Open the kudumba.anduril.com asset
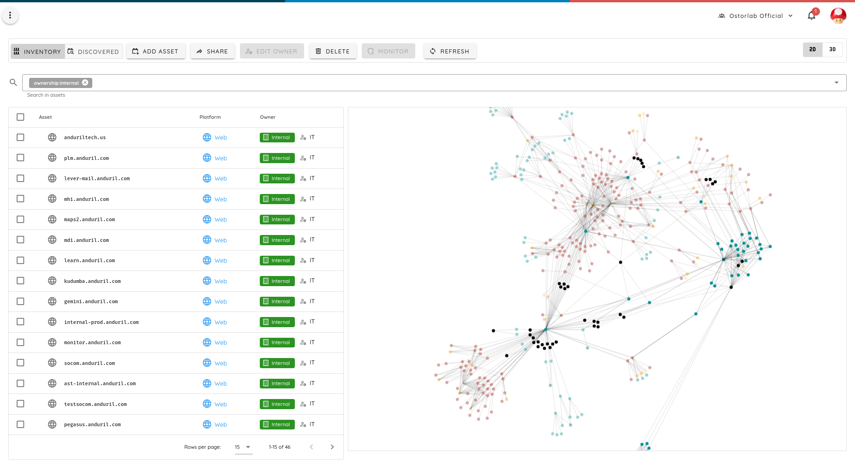Viewport: 855px width, 464px height. tap(92, 281)
